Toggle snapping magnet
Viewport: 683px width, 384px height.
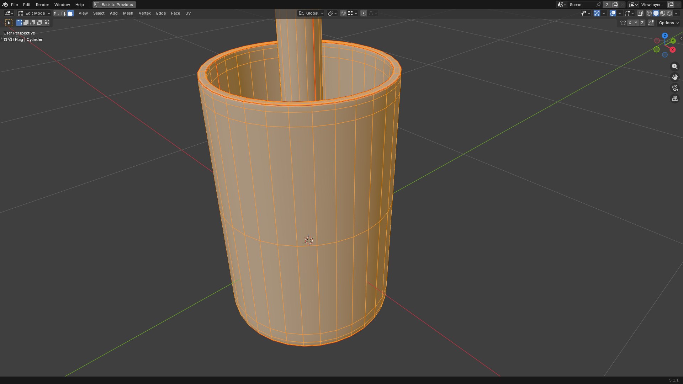pos(343,13)
